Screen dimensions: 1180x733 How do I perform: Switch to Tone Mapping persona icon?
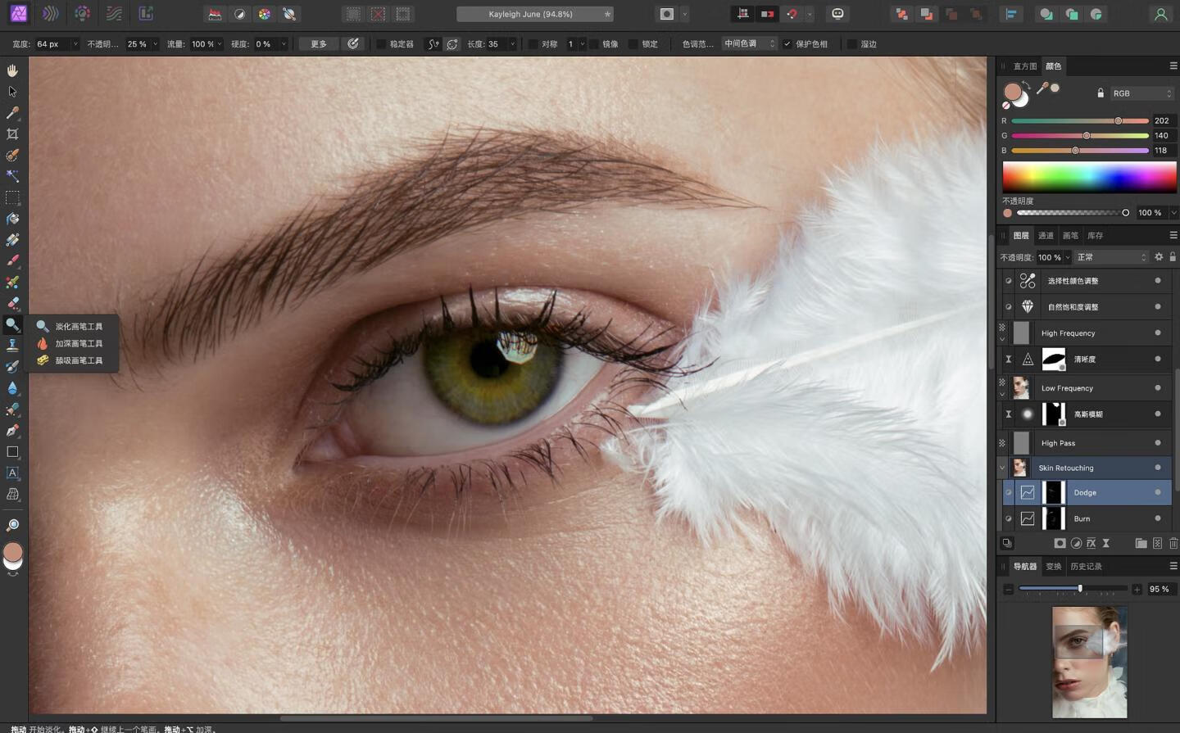pyautogui.click(x=114, y=14)
